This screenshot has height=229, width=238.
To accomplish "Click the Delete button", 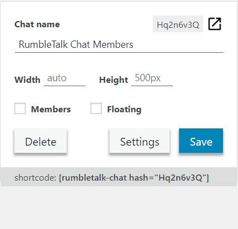I will click(41, 142).
